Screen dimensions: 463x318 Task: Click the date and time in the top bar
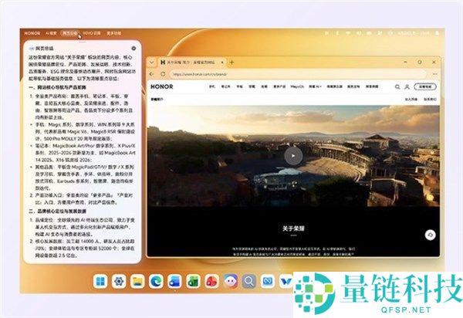click(x=414, y=33)
